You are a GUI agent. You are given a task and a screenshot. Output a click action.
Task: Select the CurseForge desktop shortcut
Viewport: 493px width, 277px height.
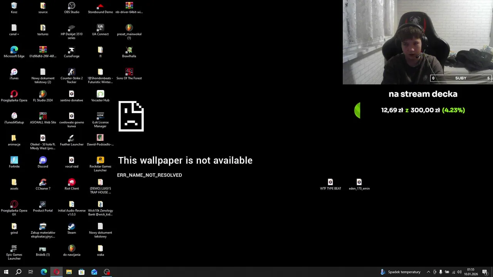tap(72, 52)
